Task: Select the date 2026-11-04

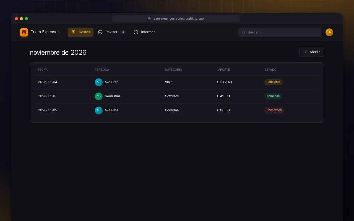Action: (x=48, y=82)
